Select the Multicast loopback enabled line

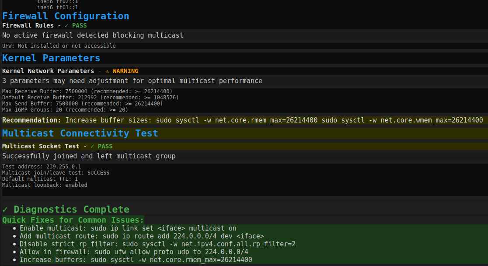point(45,185)
